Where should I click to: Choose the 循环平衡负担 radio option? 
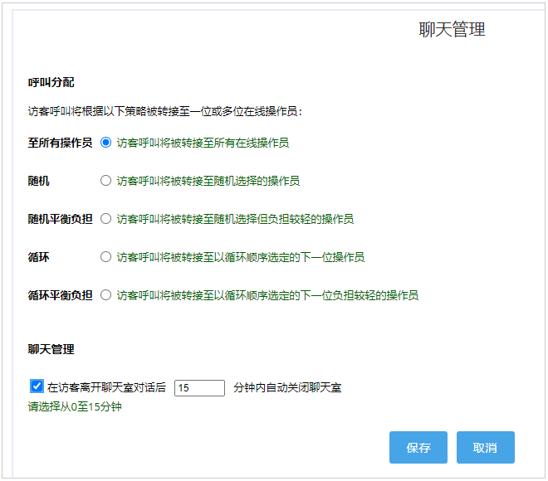point(105,295)
